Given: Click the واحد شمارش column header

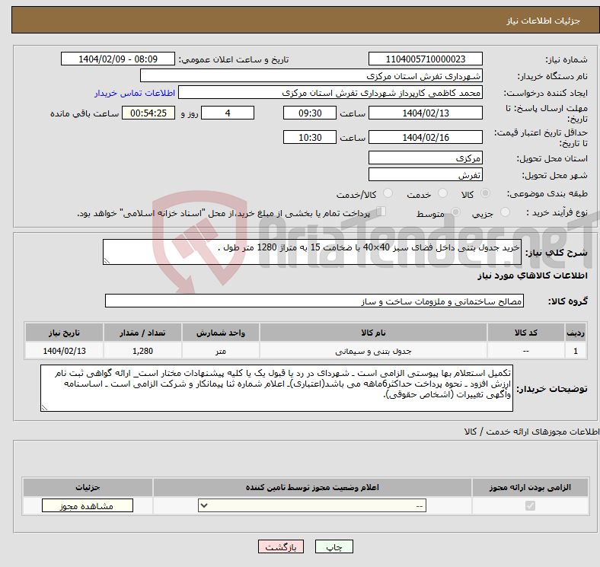Looking at the screenshot, I should [x=220, y=333].
